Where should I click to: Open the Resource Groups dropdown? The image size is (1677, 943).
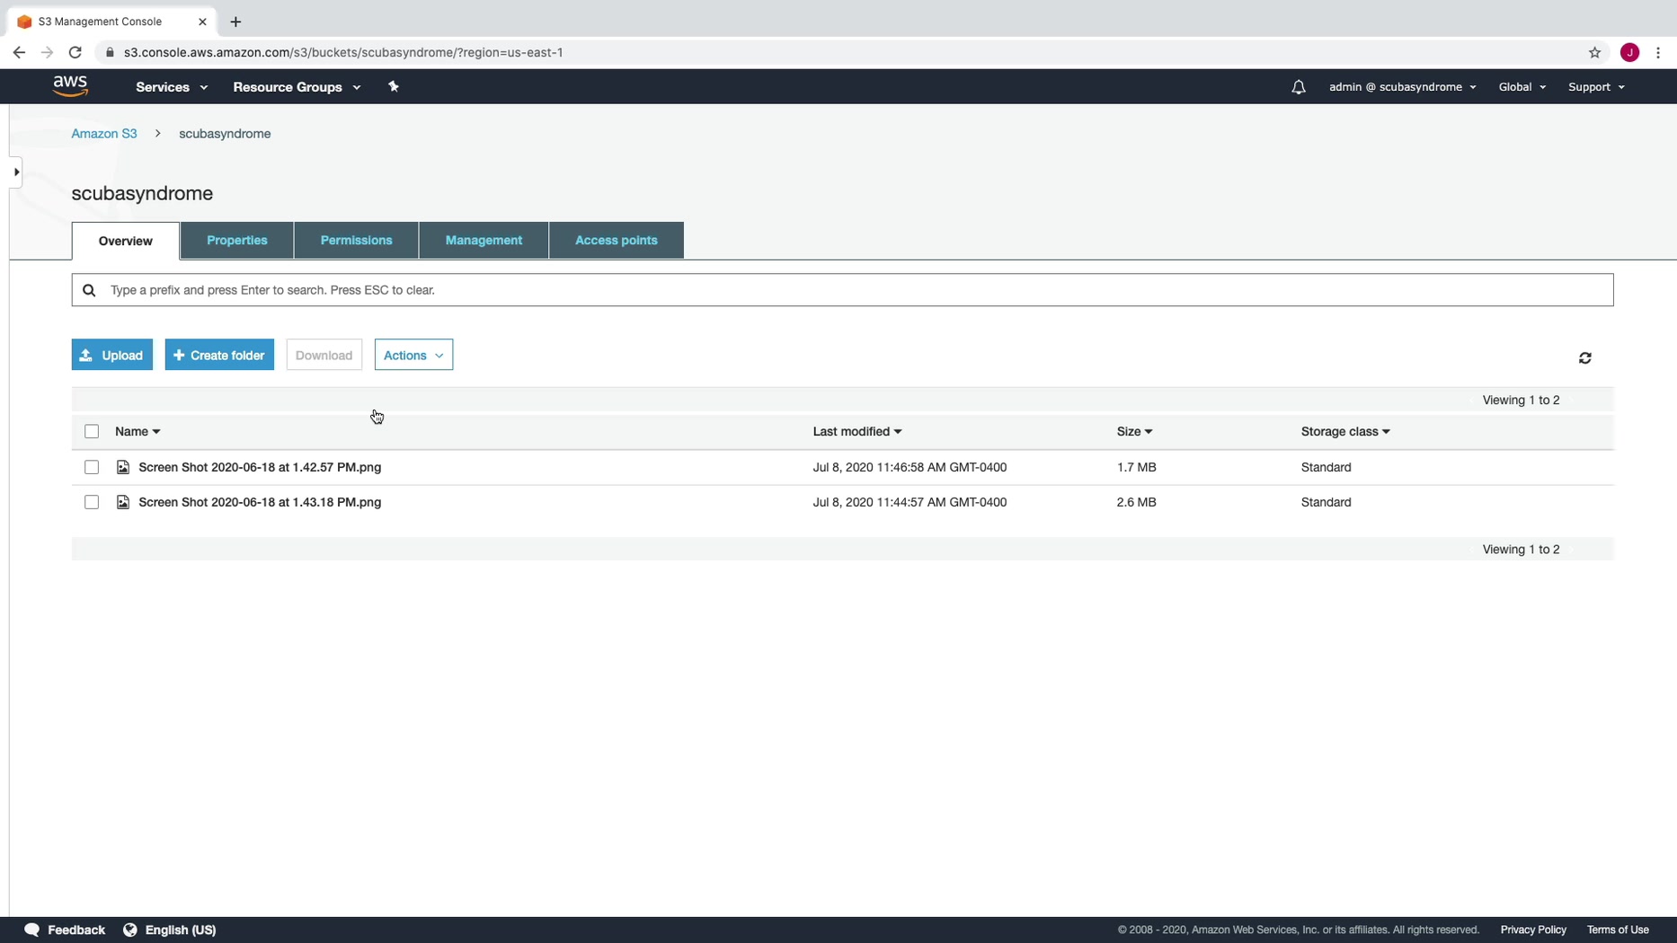click(297, 87)
